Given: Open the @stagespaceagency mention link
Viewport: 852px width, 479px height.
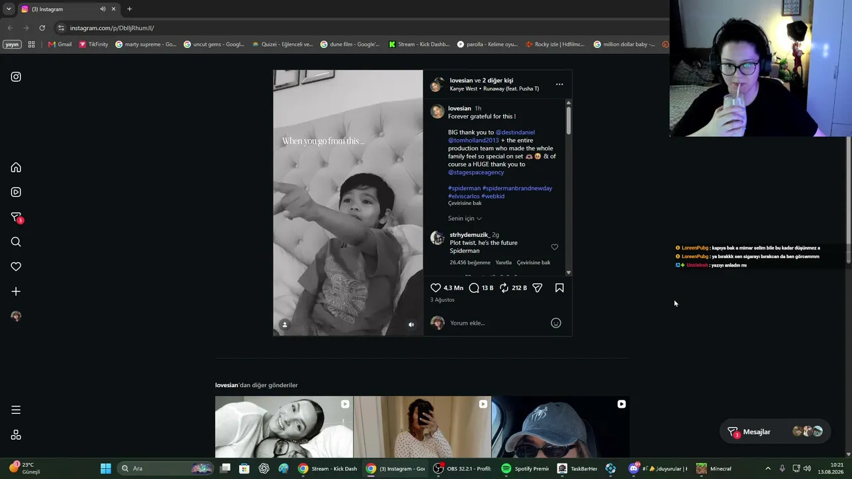Looking at the screenshot, I should [x=476, y=172].
